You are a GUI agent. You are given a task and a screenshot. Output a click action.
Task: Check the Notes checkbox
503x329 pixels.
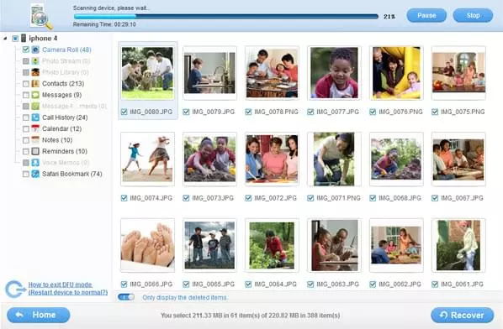point(26,140)
